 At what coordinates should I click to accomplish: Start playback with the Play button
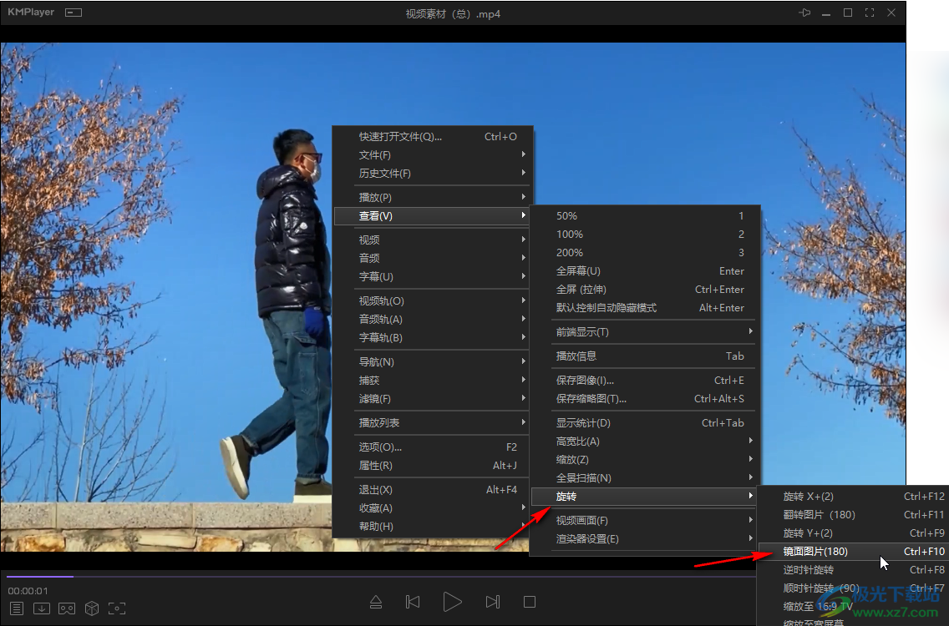pos(452,602)
